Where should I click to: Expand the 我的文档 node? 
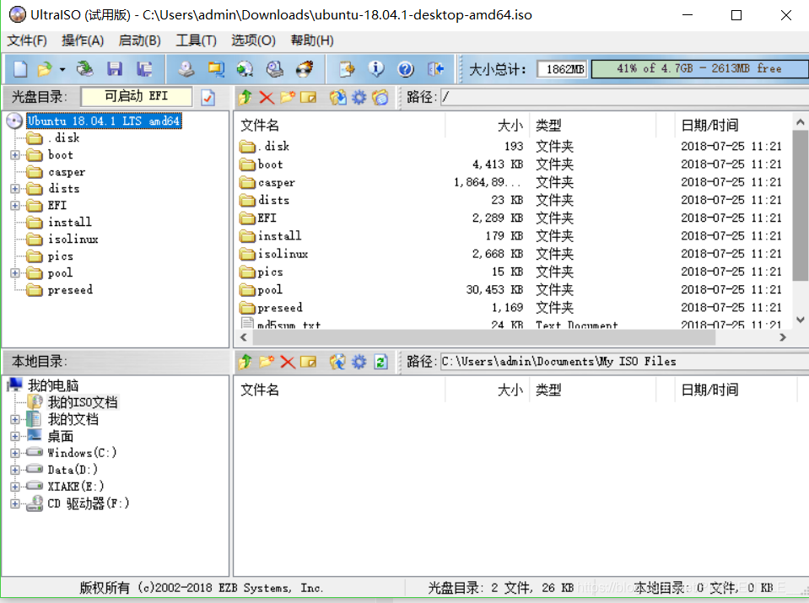(15, 419)
